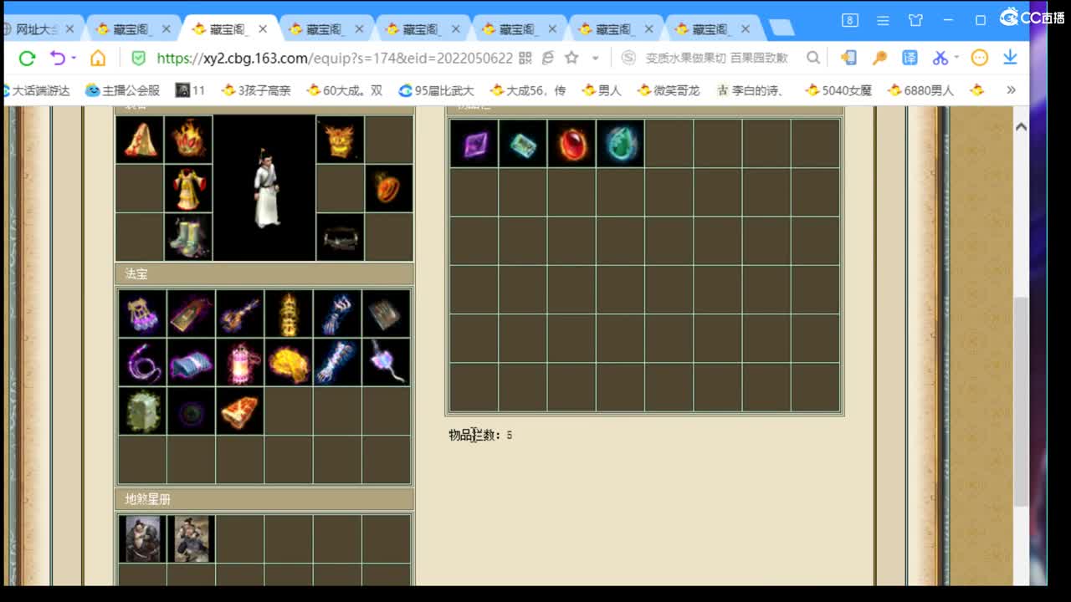Open the key password manager icon
The height and width of the screenshot is (602, 1071).
pos(879,58)
